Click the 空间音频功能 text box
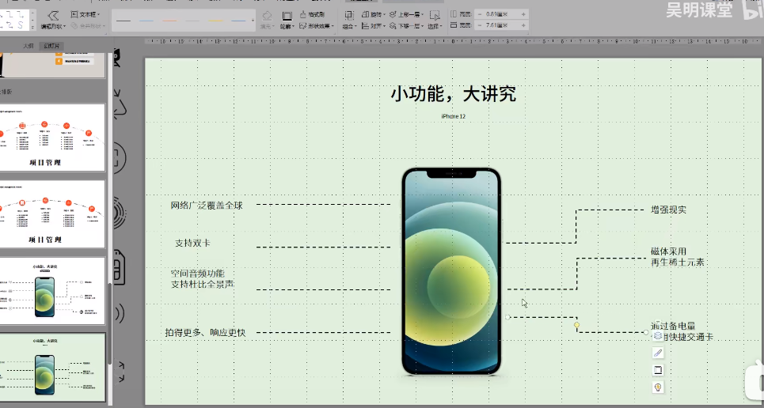Image resolution: width=764 pixels, height=408 pixels. 203,279
